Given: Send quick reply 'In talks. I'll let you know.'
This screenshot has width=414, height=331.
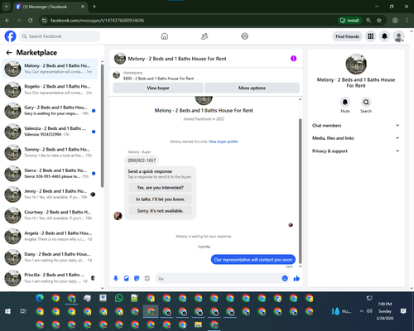Looking at the screenshot, I should 161,199.
